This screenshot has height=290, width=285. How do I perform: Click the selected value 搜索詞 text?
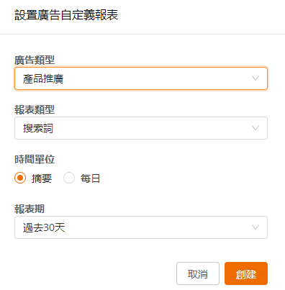click(38, 128)
